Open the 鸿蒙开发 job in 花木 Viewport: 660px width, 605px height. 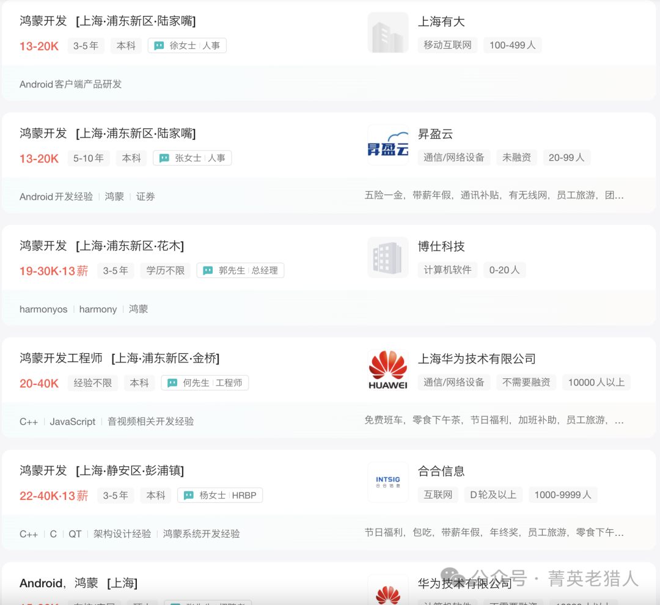click(x=101, y=246)
